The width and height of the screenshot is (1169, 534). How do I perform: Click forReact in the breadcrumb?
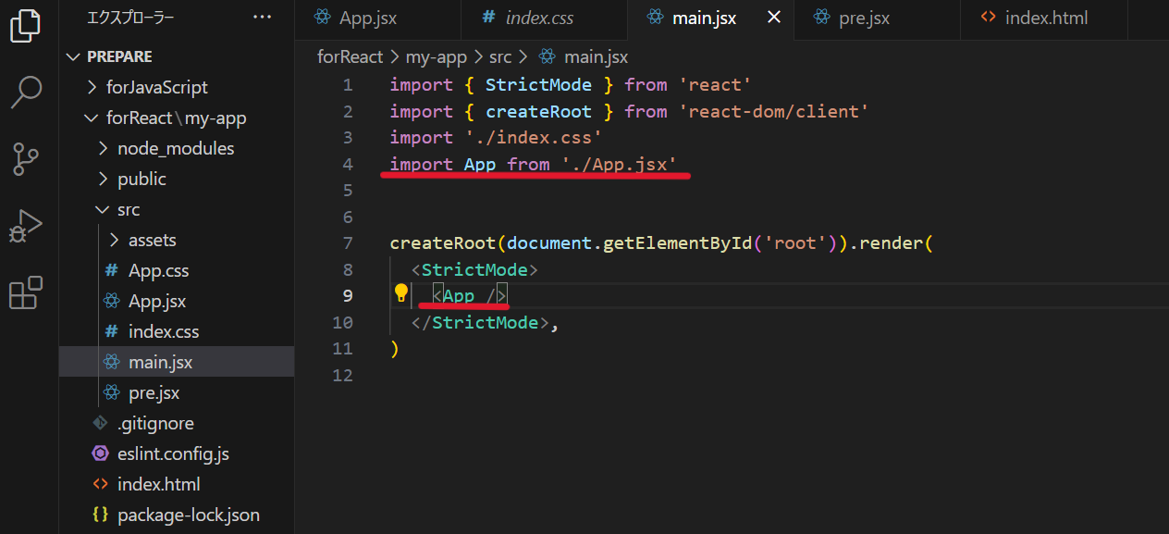[x=350, y=56]
